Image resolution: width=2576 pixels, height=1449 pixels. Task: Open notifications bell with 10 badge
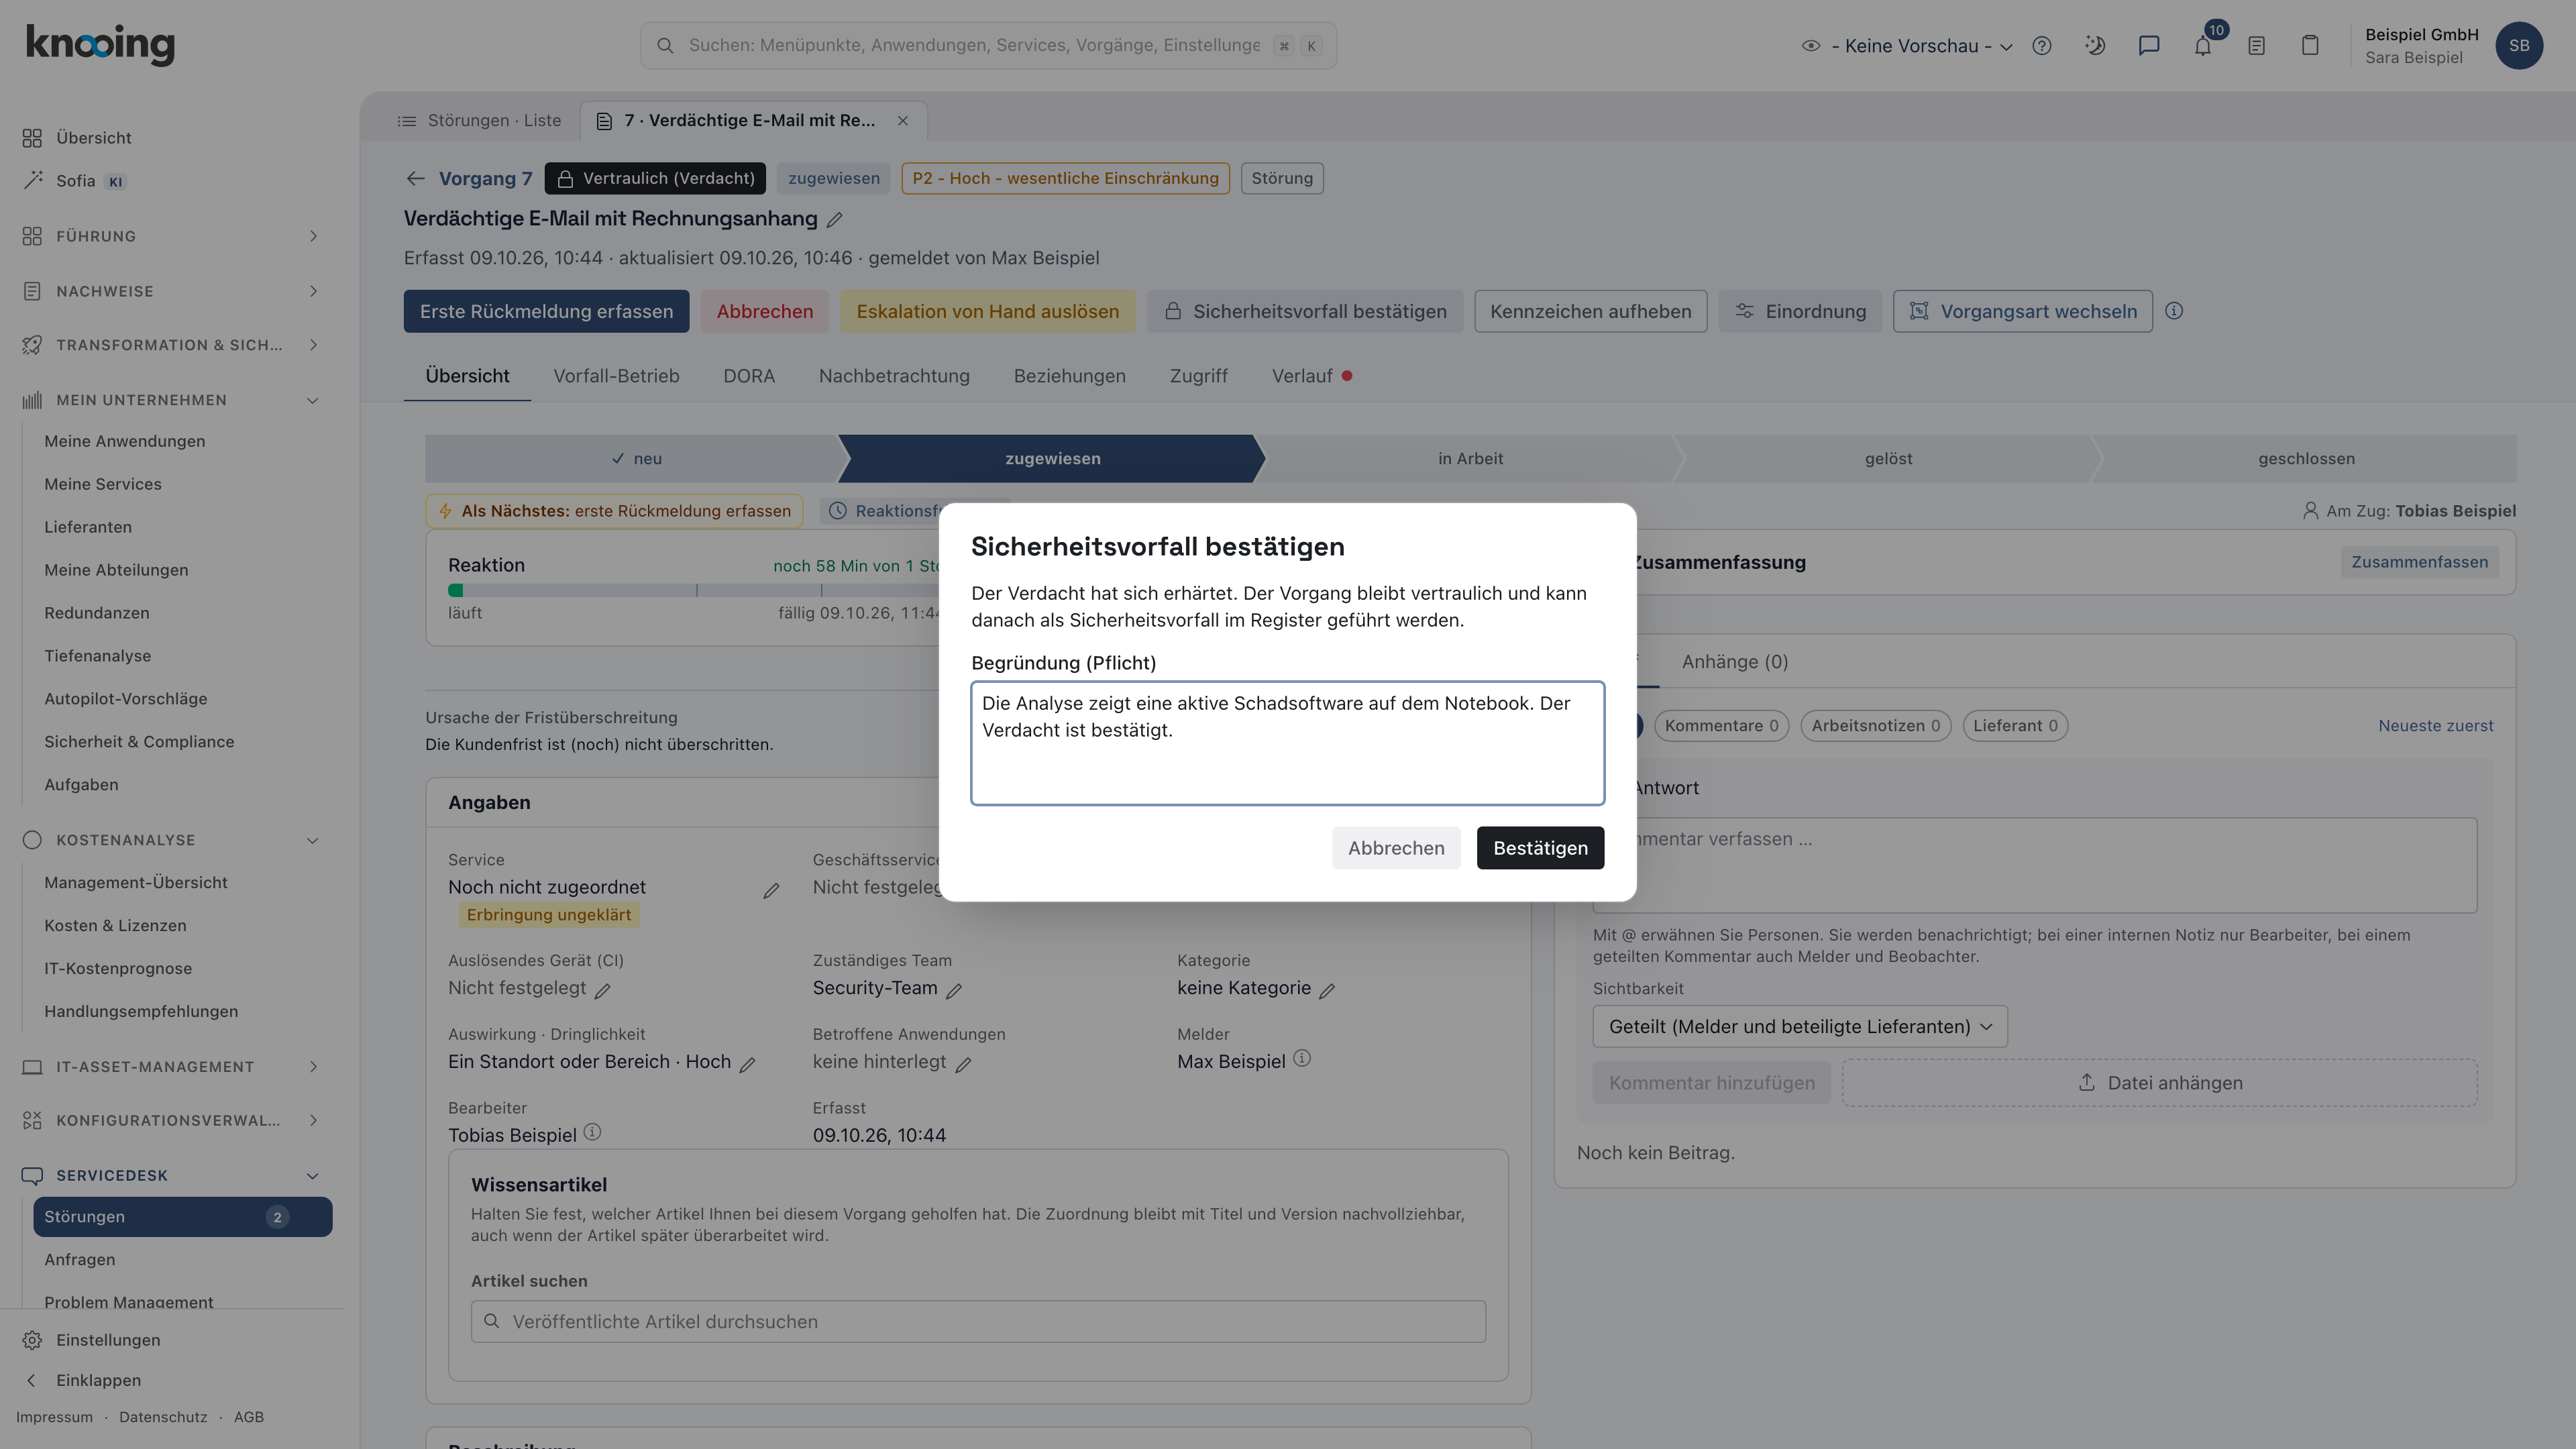[2203, 46]
